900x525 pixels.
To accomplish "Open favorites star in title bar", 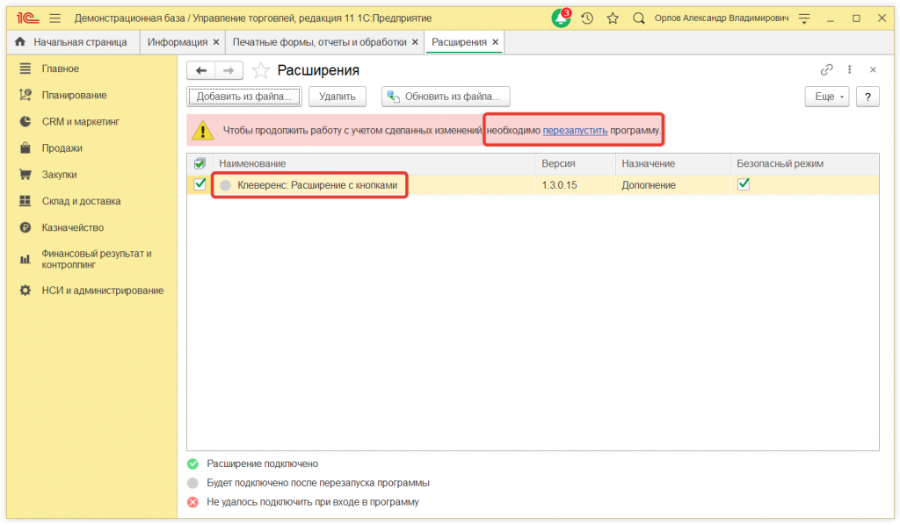I will (613, 18).
